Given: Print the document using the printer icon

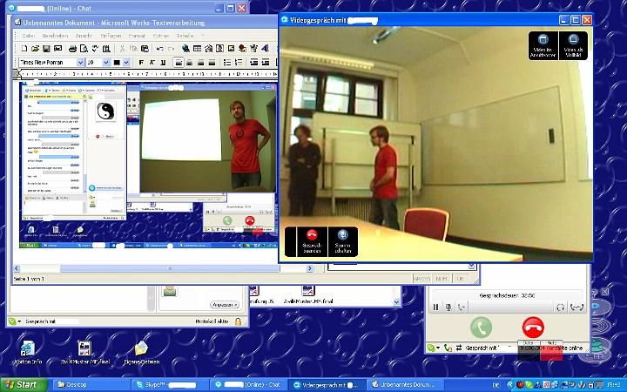Looking at the screenshot, I should click(72, 49).
